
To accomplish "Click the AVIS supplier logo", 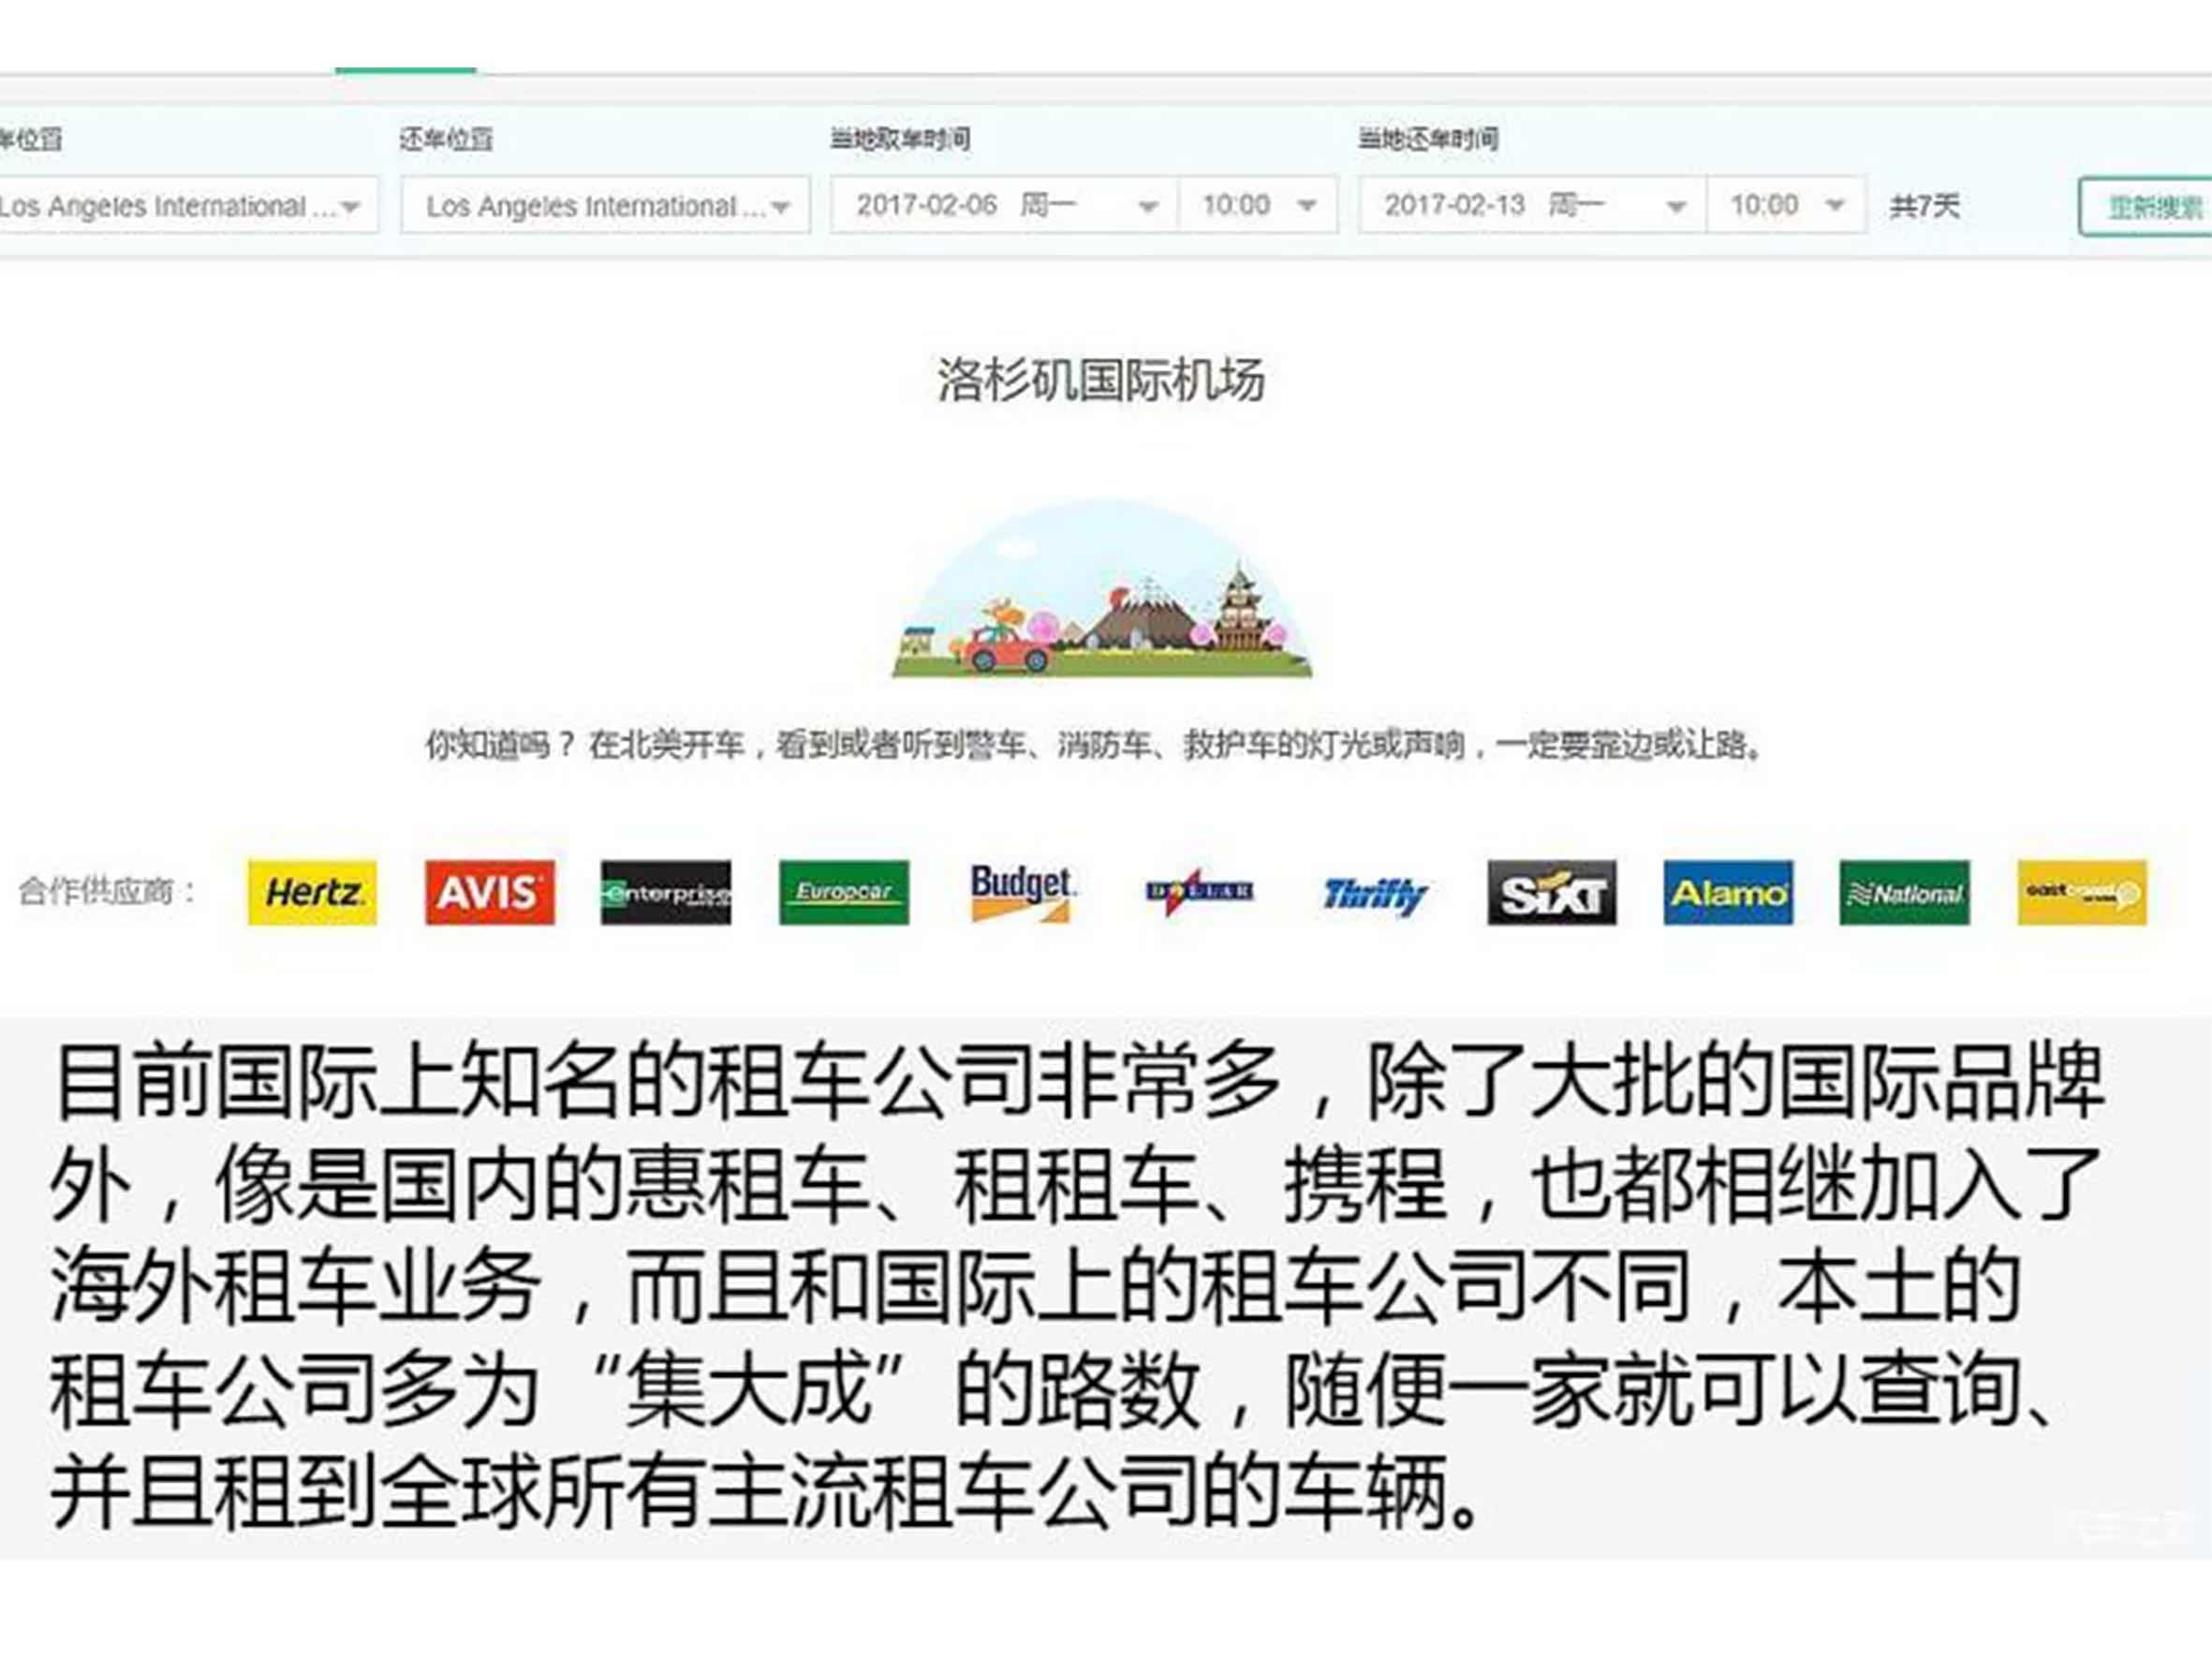I will (489, 892).
